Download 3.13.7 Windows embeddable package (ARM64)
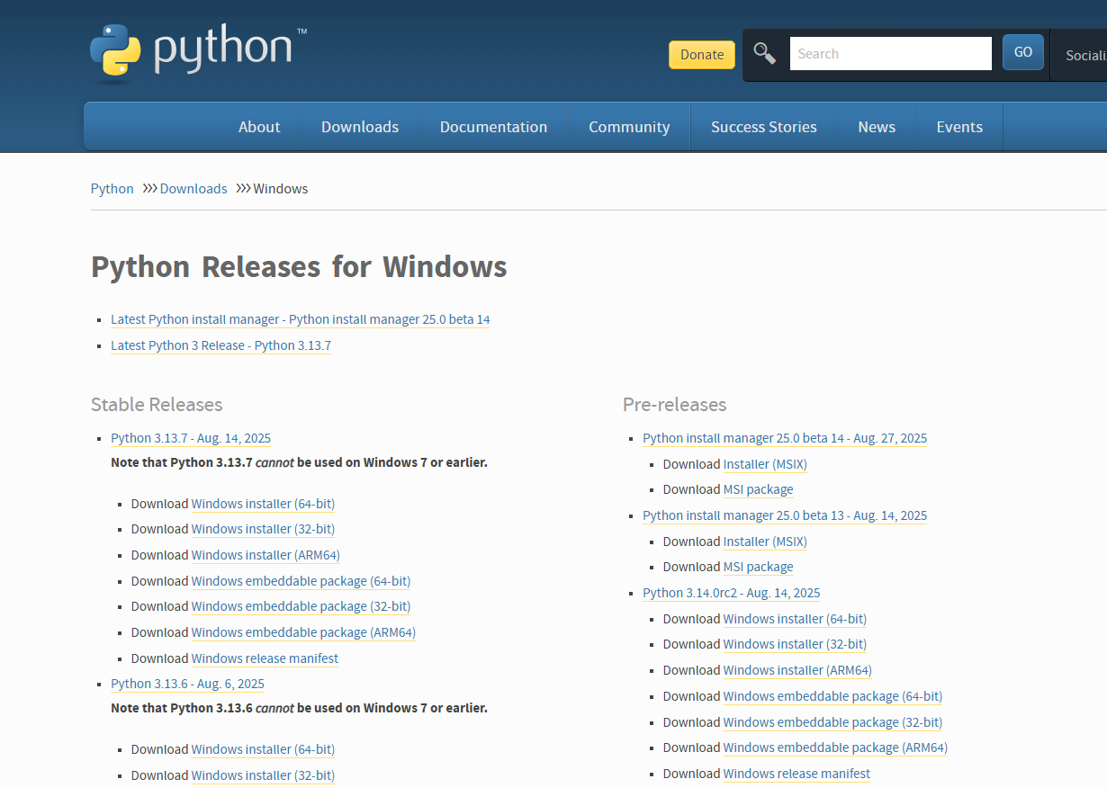This screenshot has width=1107, height=788. [x=303, y=632]
